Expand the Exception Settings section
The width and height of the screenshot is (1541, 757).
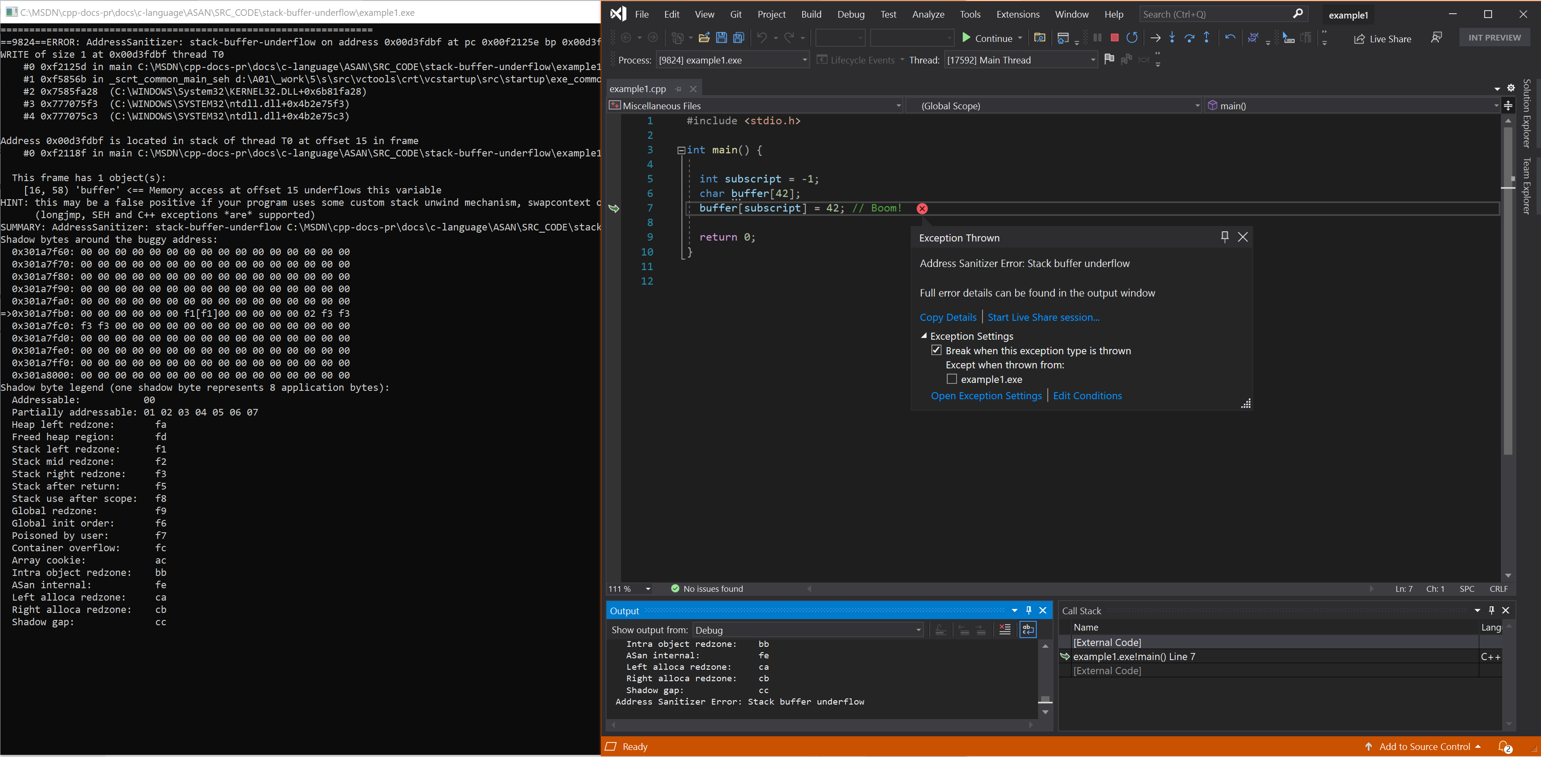(x=924, y=336)
